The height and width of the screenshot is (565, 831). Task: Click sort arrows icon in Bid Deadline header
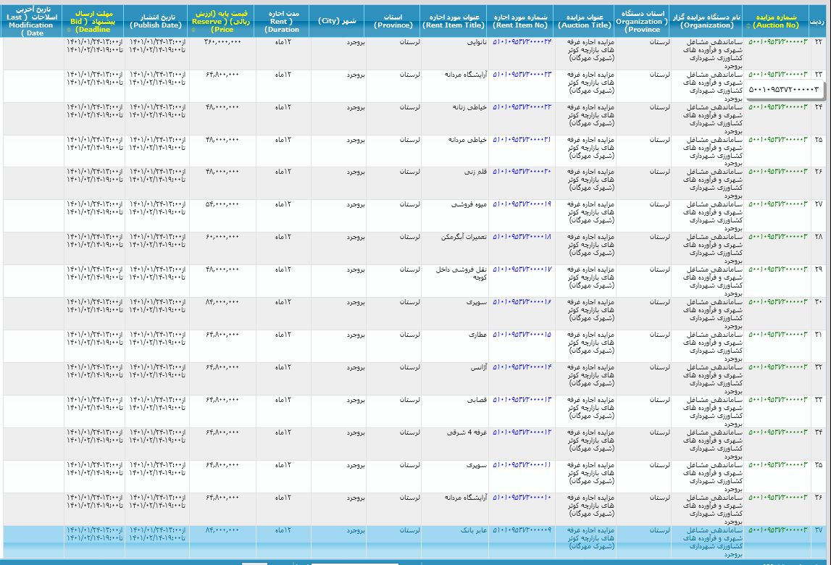pyautogui.click(x=69, y=30)
